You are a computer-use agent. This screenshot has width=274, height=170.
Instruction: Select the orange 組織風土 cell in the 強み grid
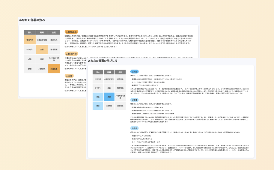click(x=54, y=69)
